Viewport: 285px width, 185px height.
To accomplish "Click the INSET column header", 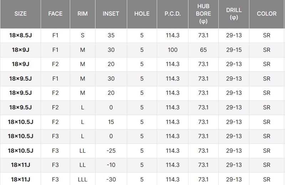I will [111, 14].
